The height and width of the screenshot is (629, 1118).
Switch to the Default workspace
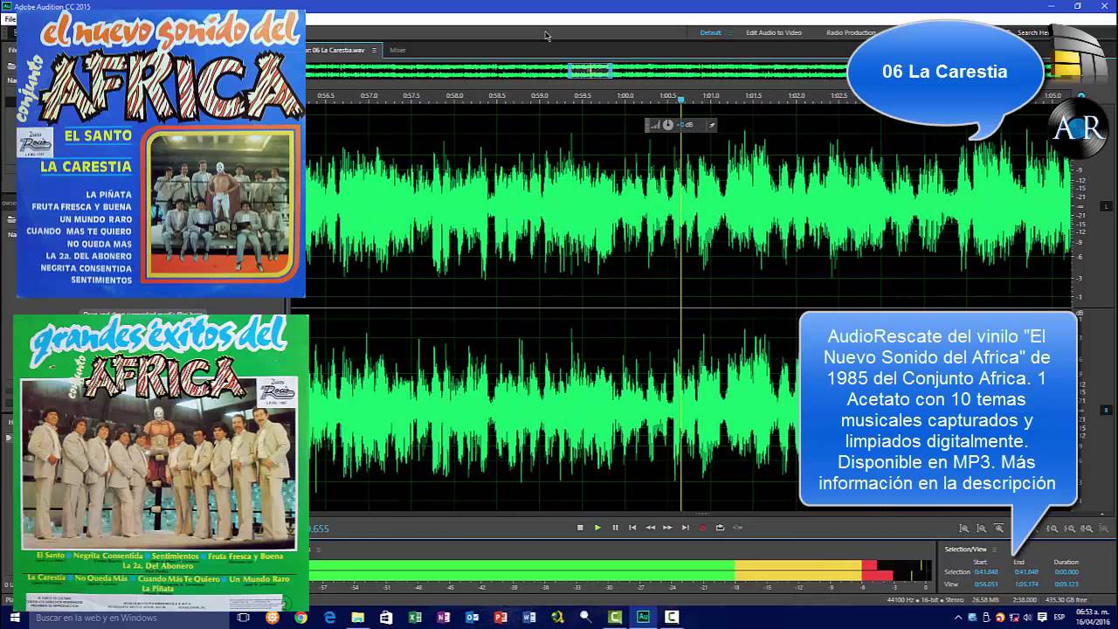coord(710,32)
